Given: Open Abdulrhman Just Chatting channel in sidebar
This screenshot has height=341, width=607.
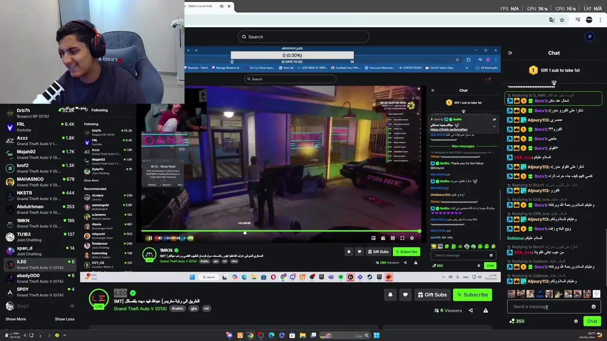Looking at the screenshot, I should click(x=40, y=209).
